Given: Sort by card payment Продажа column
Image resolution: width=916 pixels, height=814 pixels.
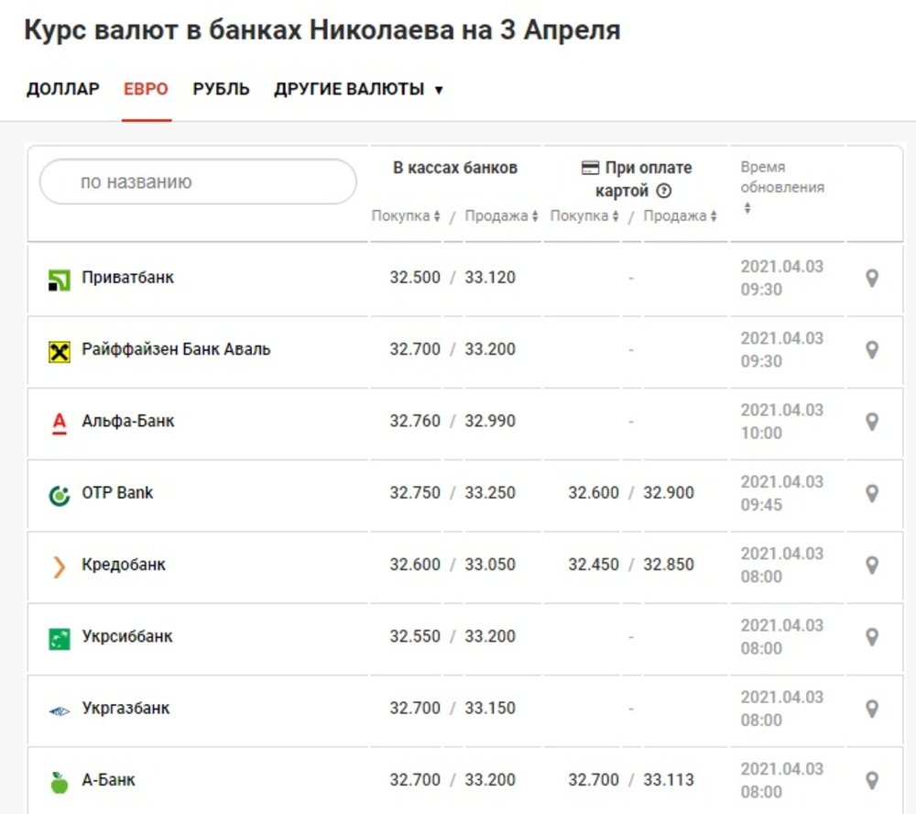Looking at the screenshot, I should coord(680,215).
